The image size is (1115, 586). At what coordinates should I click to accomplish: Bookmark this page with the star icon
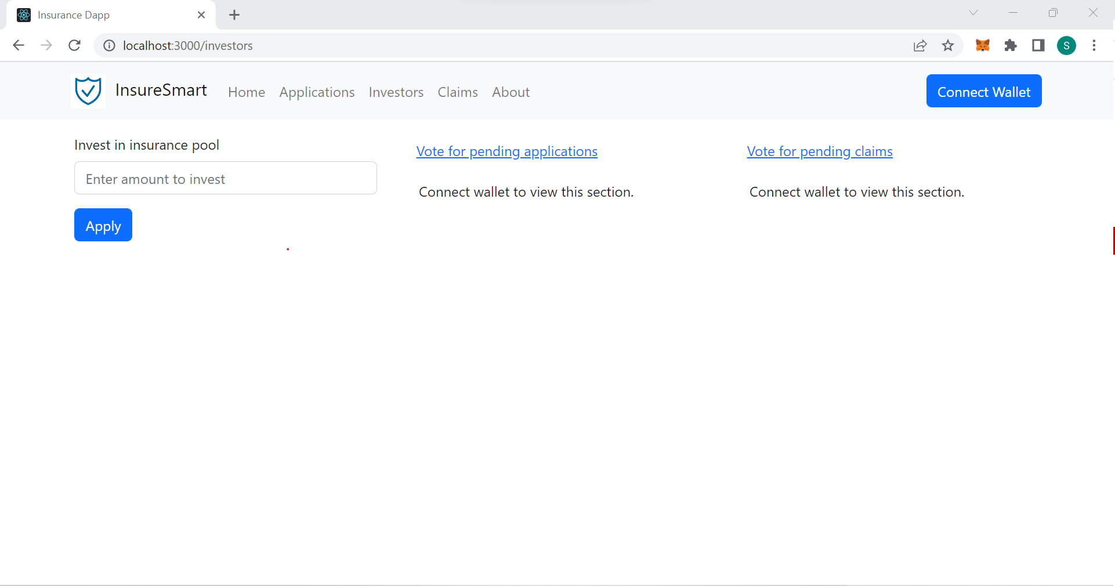(948, 45)
